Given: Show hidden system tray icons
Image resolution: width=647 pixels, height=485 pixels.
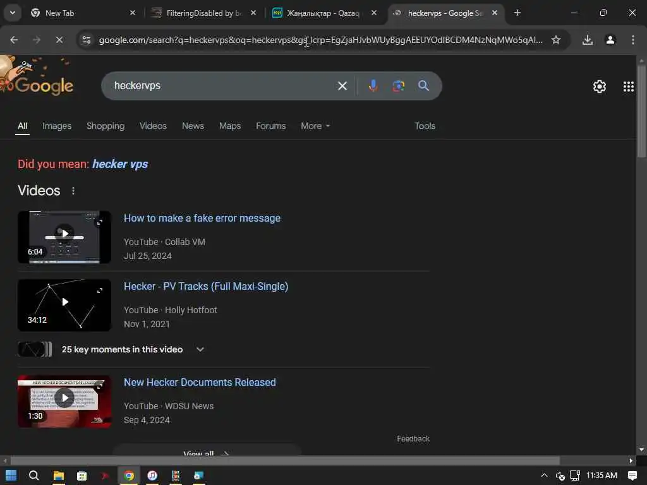Looking at the screenshot, I should click(544, 476).
